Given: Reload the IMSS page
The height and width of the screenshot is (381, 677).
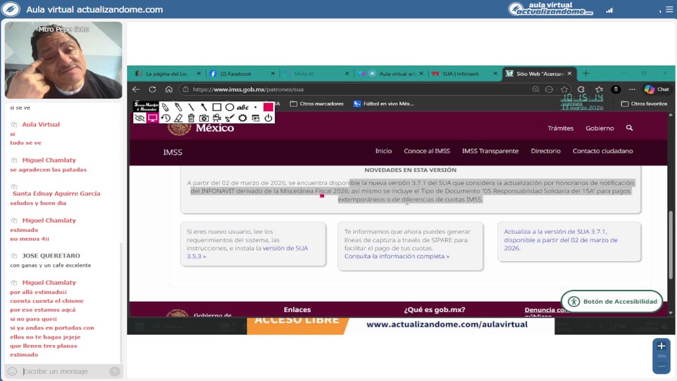Looking at the screenshot, I should pos(152,89).
